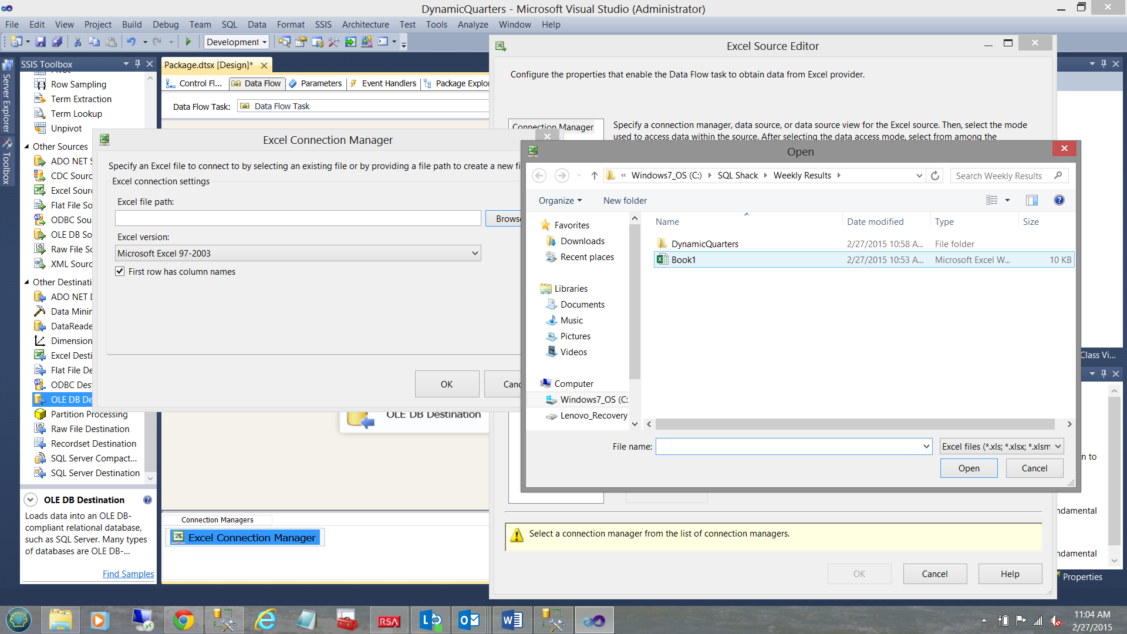This screenshot has height=634, width=1127.
Task: Launch Google Chrome from the taskbar
Action: (x=183, y=620)
